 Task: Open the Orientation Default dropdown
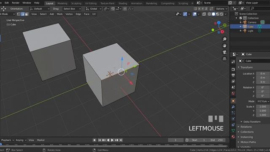40,8
